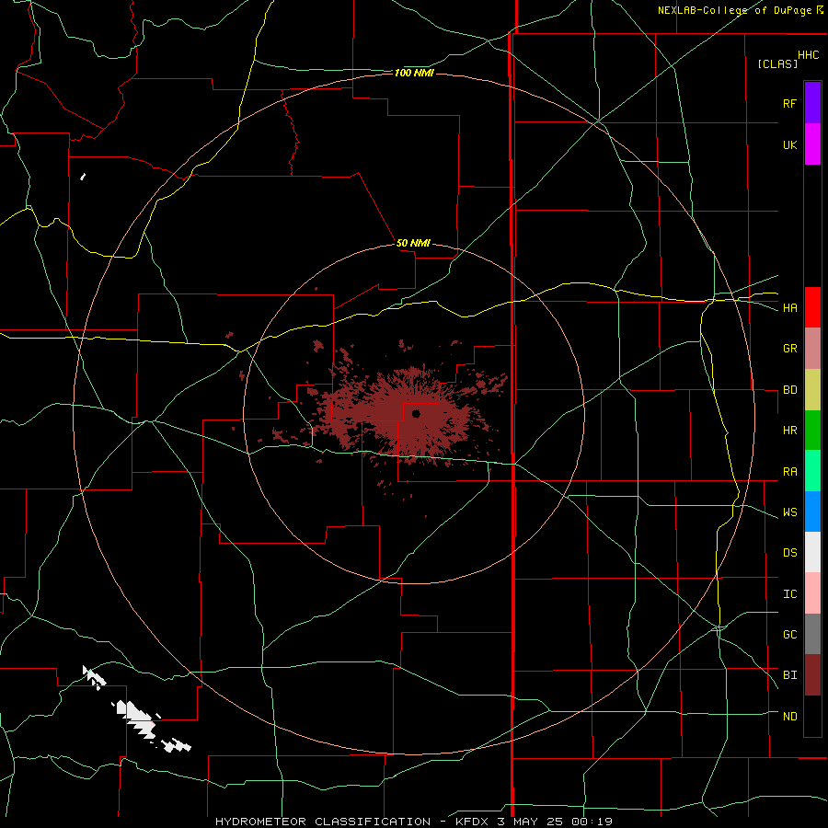Click the radar site center dot
The height and width of the screenshot is (828, 828).
[x=416, y=413]
